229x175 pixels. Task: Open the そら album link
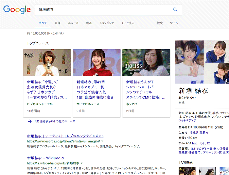pos(202,143)
